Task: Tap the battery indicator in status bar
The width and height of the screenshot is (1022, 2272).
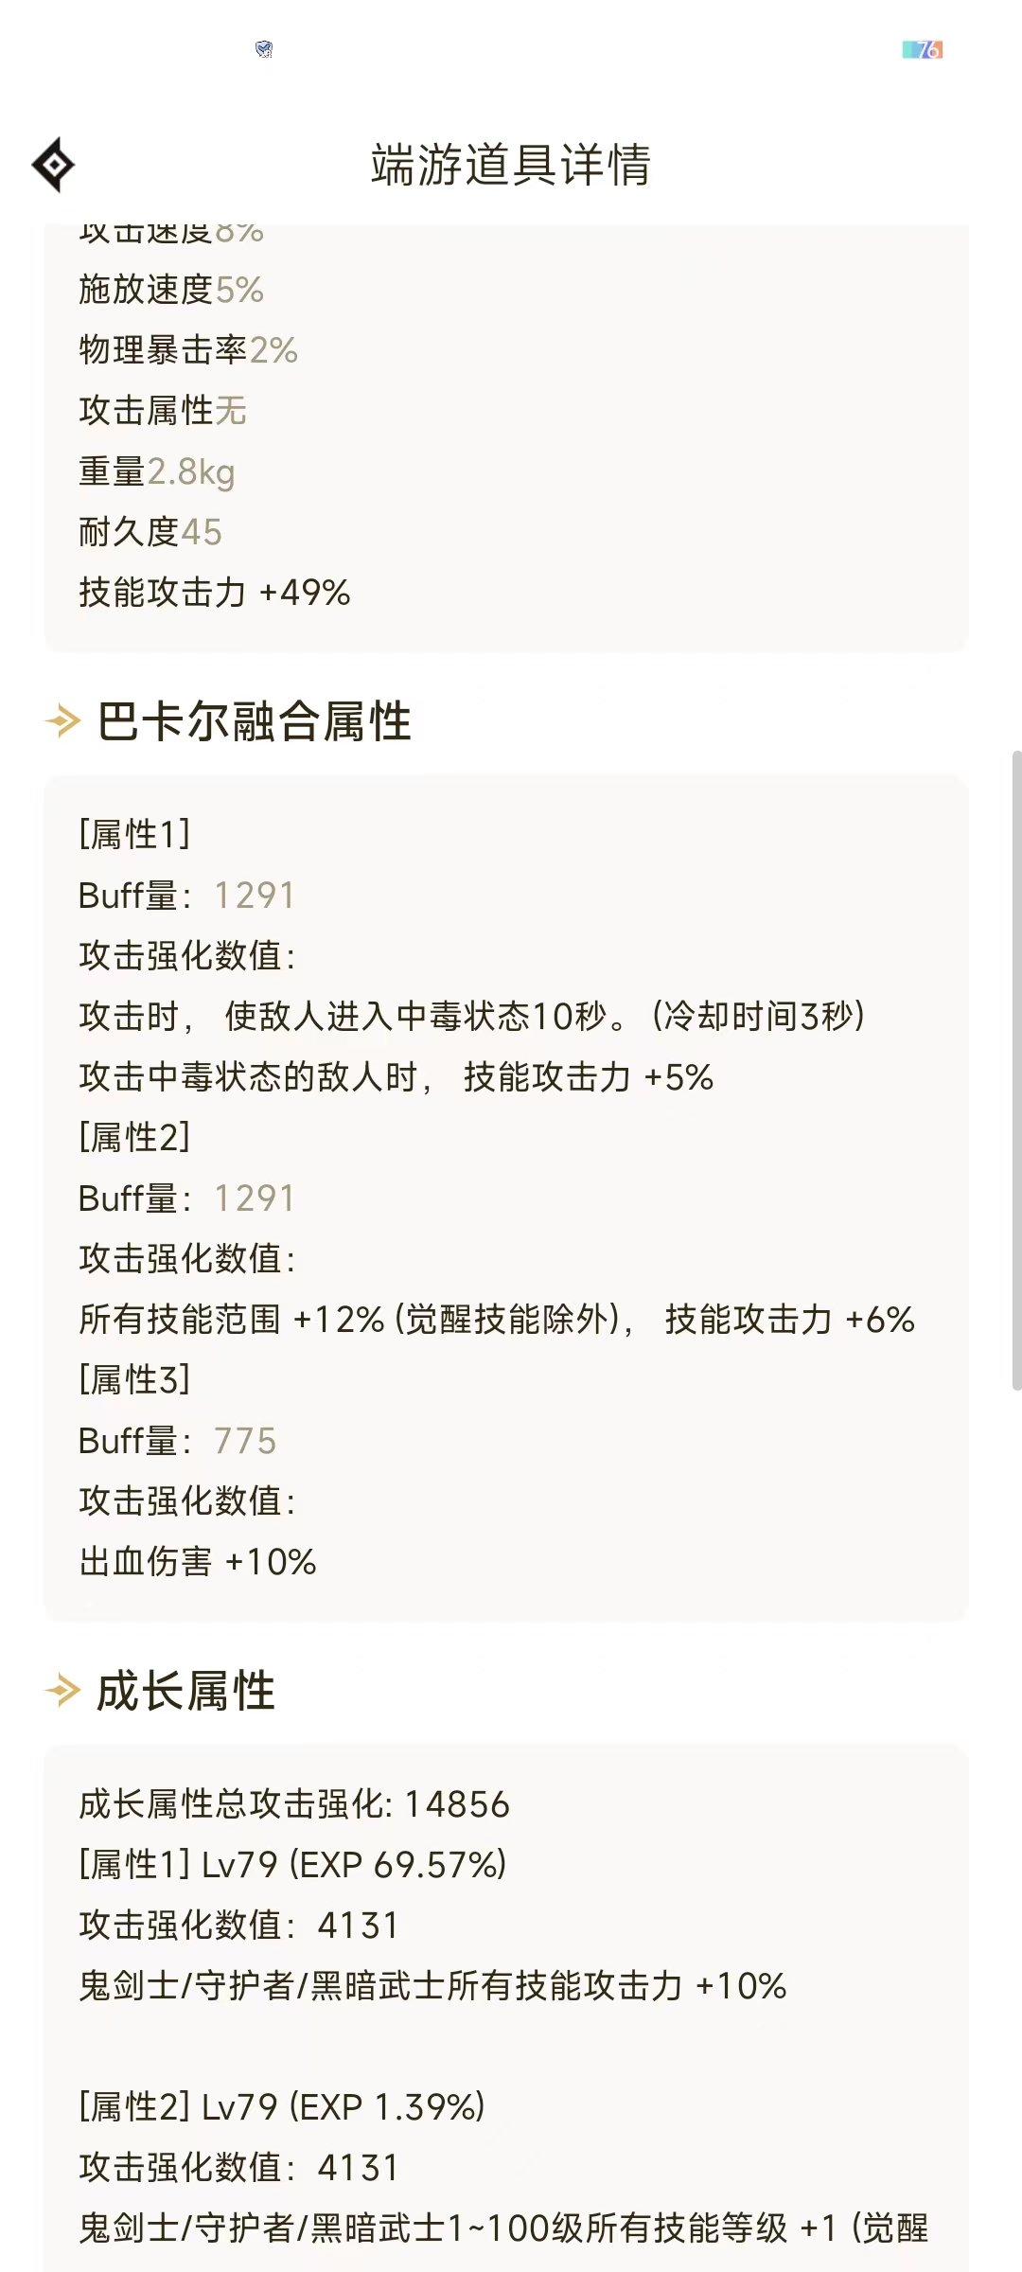Action: click(x=923, y=49)
